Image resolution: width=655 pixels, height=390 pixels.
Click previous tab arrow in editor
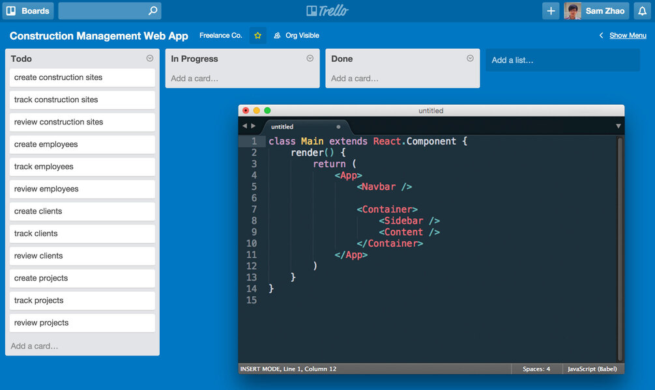(x=245, y=126)
